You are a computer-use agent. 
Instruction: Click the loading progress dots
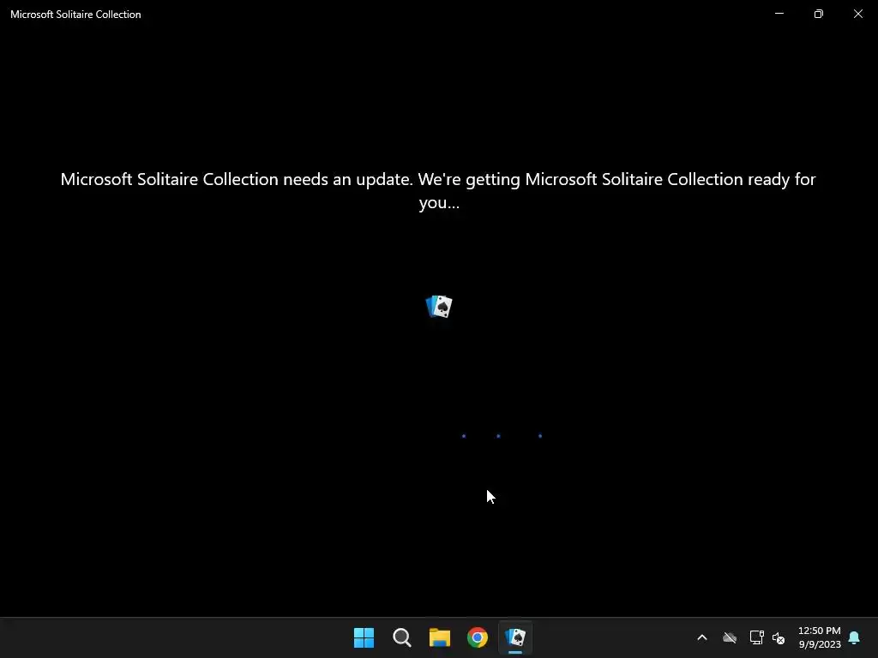click(x=502, y=436)
